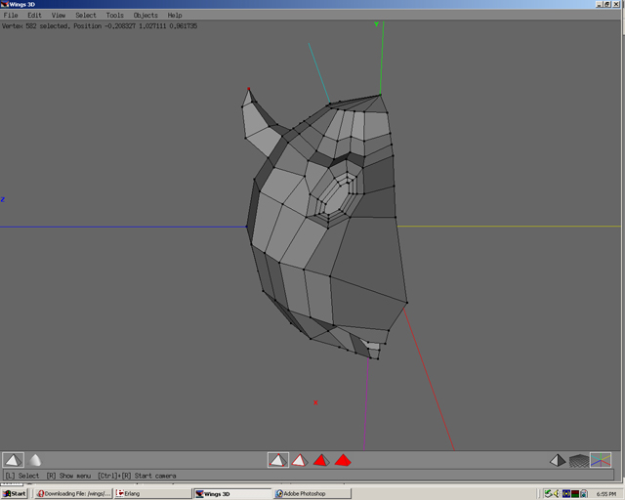Click the volume speaker tray icon
625x500 pixels.
pos(557,493)
